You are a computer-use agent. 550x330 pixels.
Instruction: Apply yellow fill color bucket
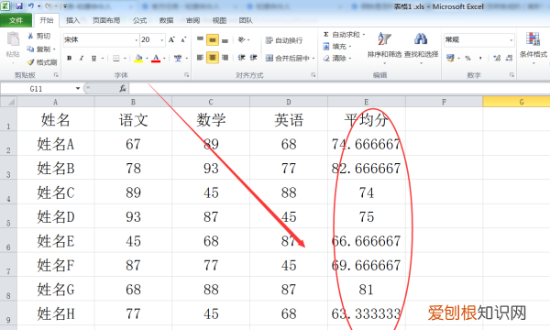[138, 58]
